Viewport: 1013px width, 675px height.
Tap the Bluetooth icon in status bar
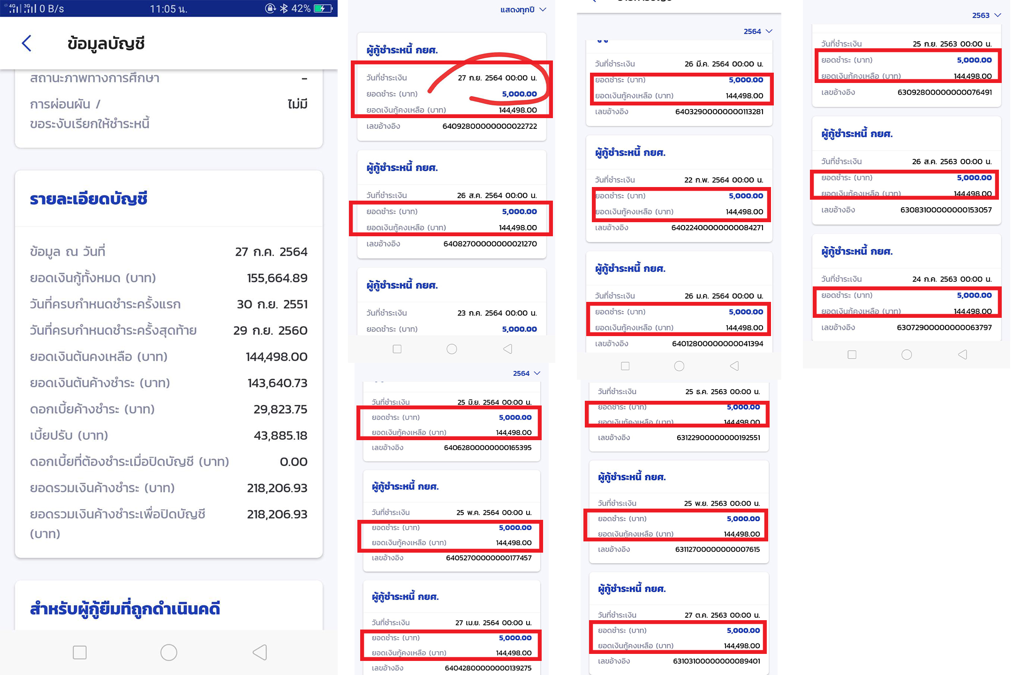pyautogui.click(x=284, y=8)
